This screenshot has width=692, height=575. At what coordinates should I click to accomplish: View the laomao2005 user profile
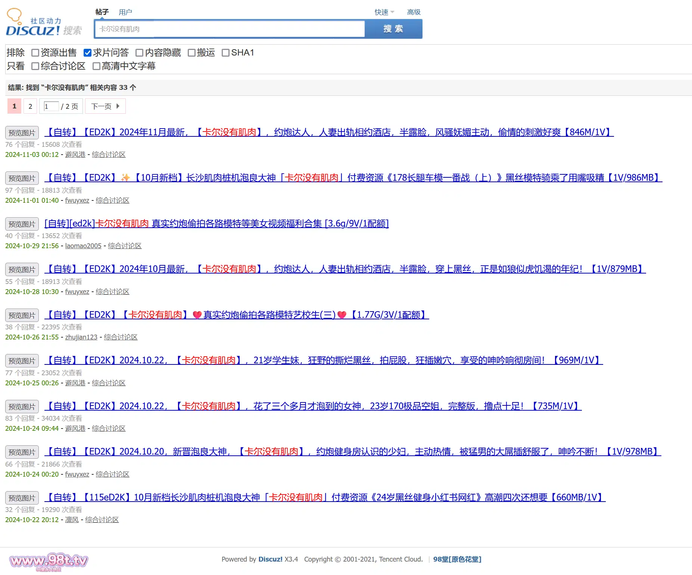click(x=83, y=246)
